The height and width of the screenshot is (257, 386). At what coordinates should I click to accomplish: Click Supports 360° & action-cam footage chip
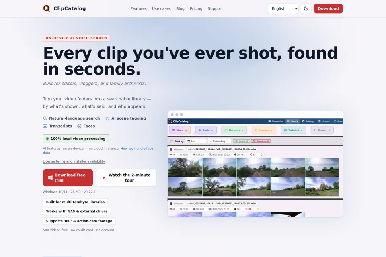[79, 221]
